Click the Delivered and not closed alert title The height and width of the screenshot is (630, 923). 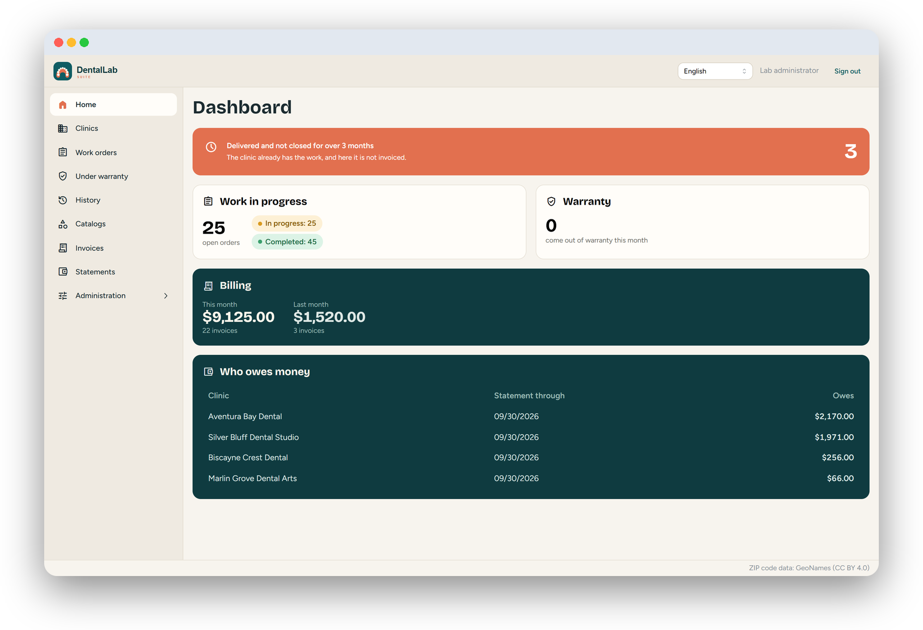pos(300,146)
